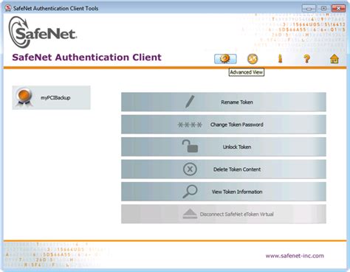Click the Rename Token button
The width and height of the screenshot is (350, 272).
(x=224, y=102)
